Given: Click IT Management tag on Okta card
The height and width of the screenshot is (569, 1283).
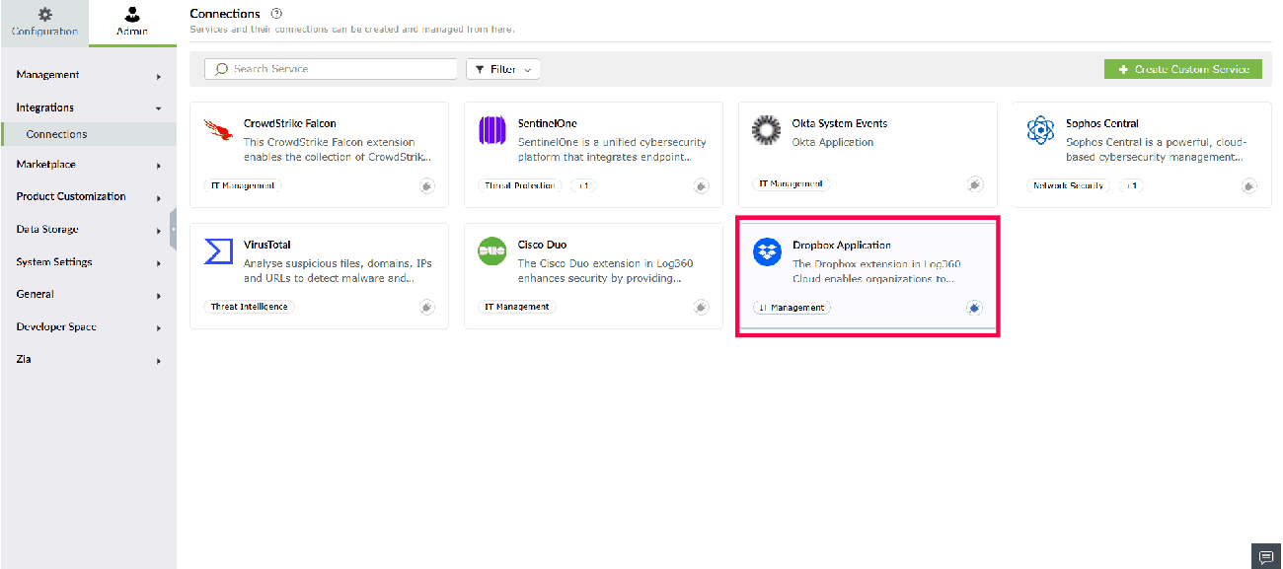Looking at the screenshot, I should pos(792,184).
